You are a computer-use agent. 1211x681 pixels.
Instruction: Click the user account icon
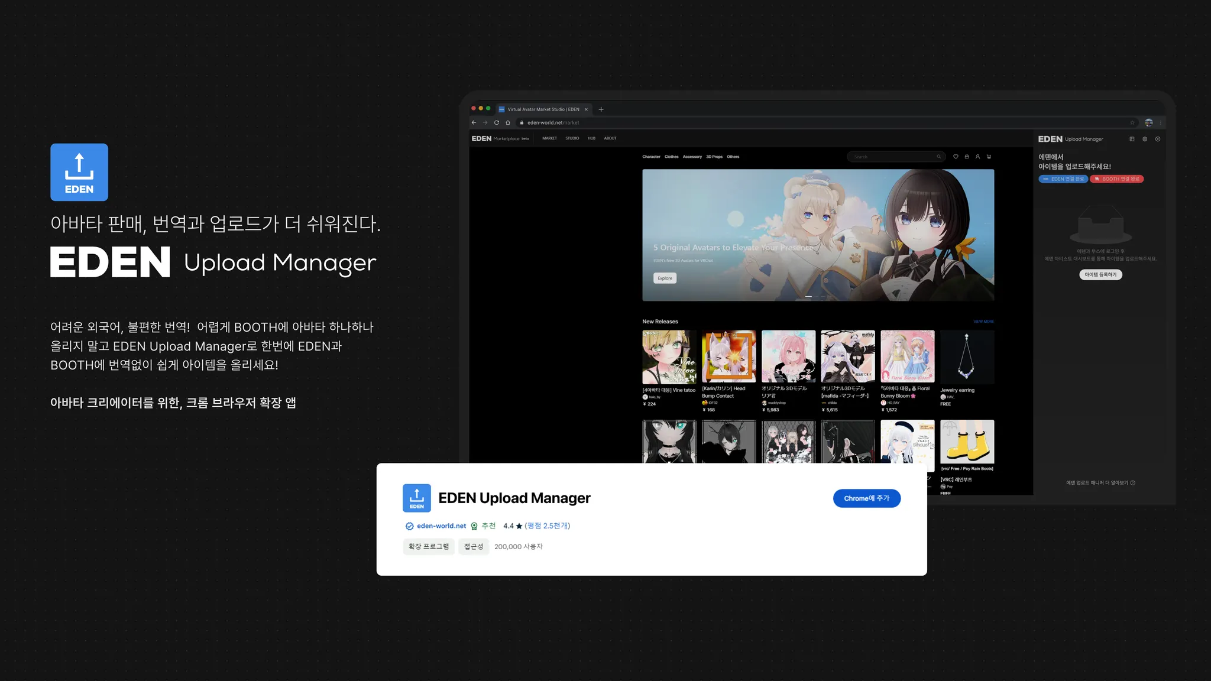pyautogui.click(x=977, y=157)
